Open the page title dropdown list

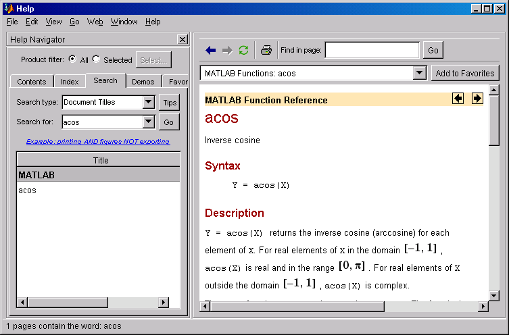pyautogui.click(x=419, y=74)
